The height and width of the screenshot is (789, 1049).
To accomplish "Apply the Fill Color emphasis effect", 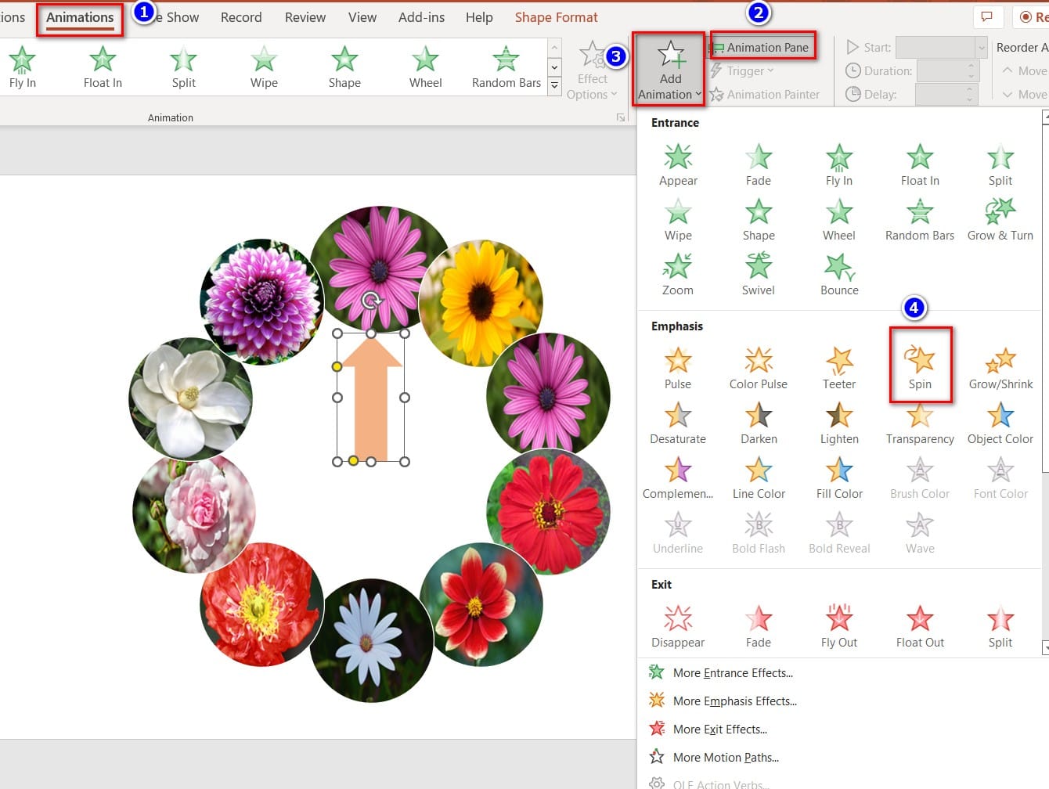I will (x=839, y=476).
